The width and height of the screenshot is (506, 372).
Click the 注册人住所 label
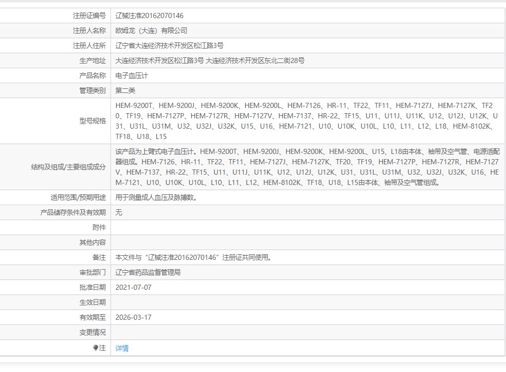tap(89, 45)
